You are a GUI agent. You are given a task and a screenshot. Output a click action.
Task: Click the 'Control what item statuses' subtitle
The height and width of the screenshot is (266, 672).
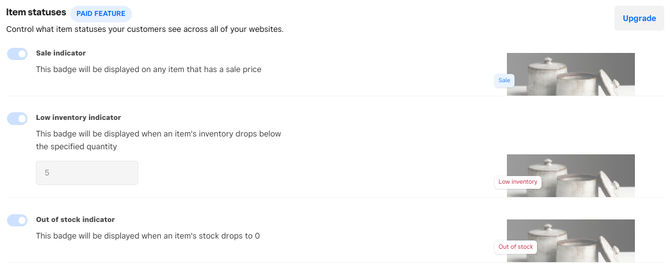coord(145,29)
